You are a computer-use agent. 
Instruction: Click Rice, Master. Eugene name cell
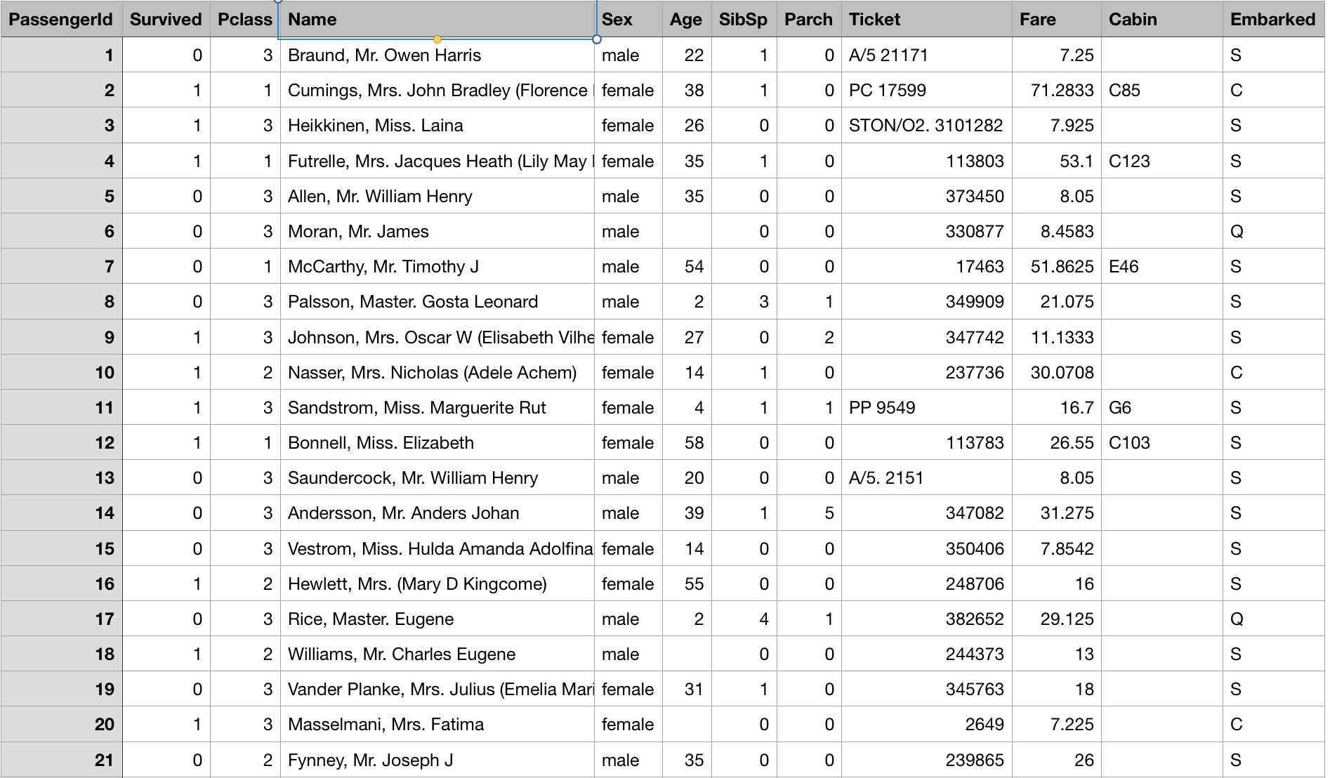pos(437,619)
